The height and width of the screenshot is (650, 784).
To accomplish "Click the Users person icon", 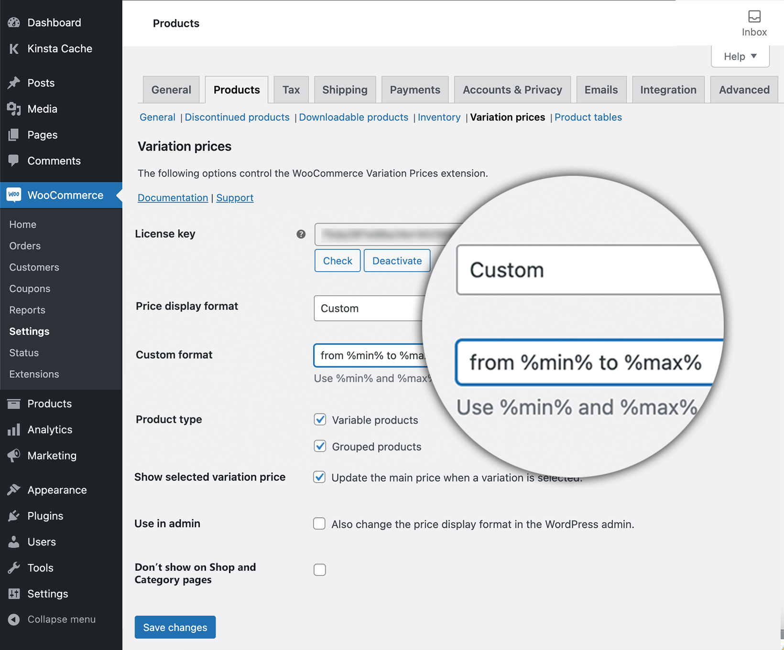I will coord(14,542).
